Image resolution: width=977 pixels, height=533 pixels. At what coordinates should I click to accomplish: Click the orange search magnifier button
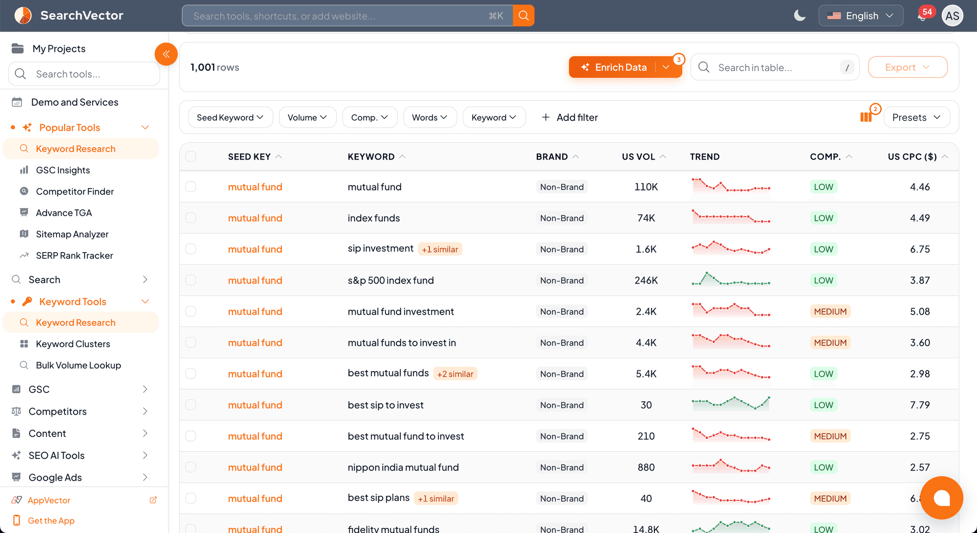click(x=524, y=16)
